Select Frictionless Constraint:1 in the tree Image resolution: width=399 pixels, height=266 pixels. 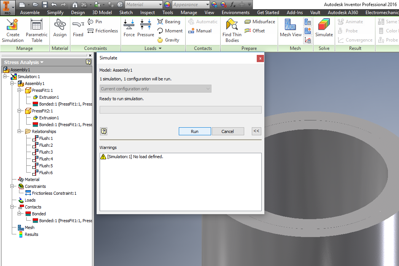[x=51, y=193]
